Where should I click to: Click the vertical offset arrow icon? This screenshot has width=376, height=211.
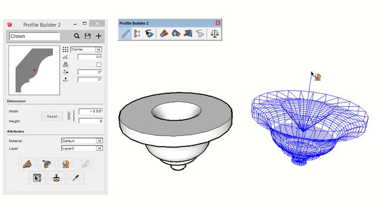point(65,80)
